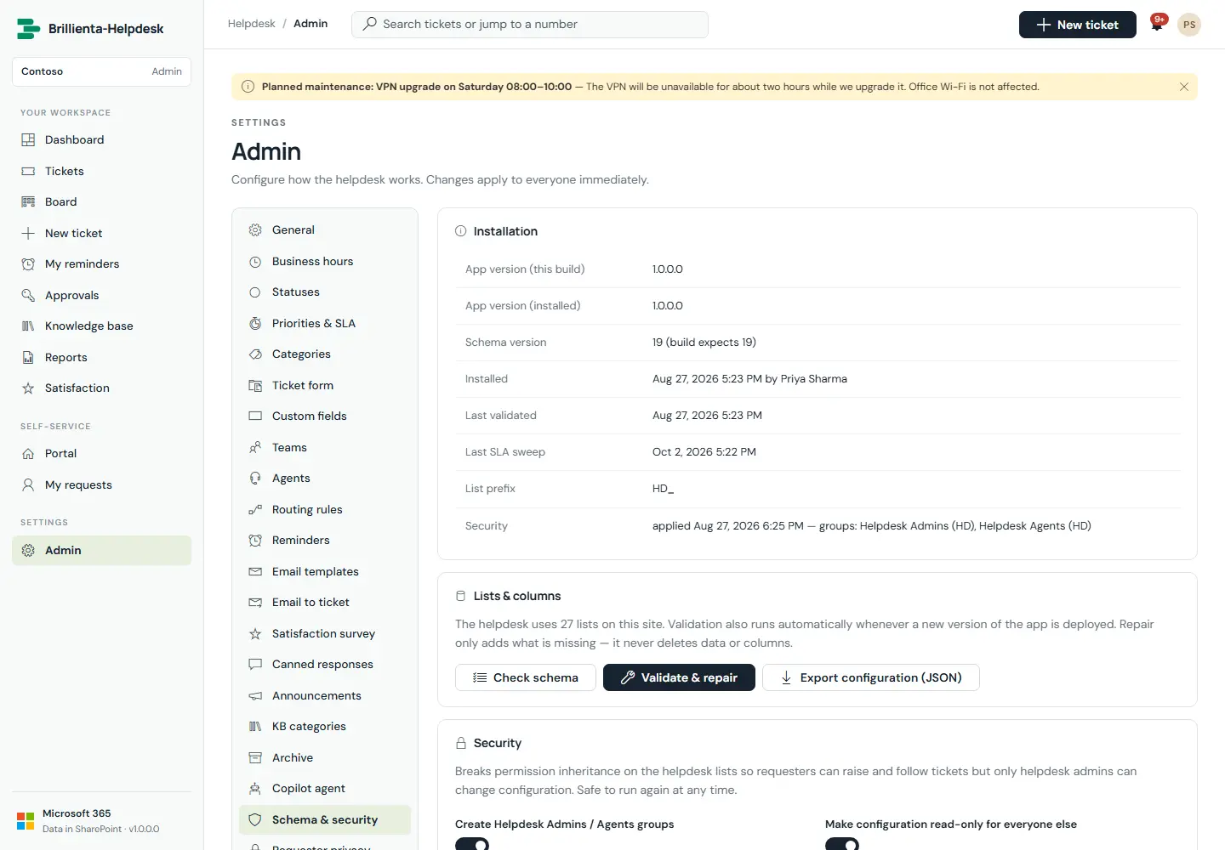Image resolution: width=1225 pixels, height=850 pixels.
Task: Click the Admin gear icon in sidebar
Action: tap(28, 550)
